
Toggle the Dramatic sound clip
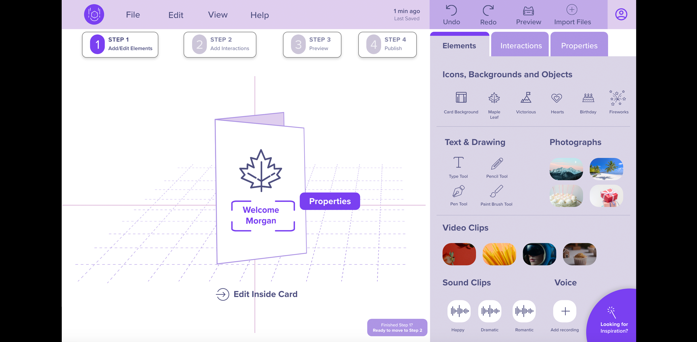point(489,311)
